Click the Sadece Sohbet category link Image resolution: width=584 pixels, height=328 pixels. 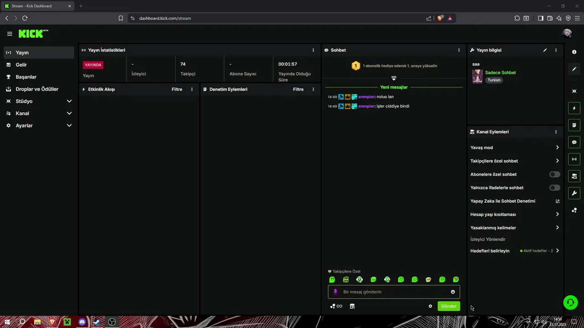point(501,72)
